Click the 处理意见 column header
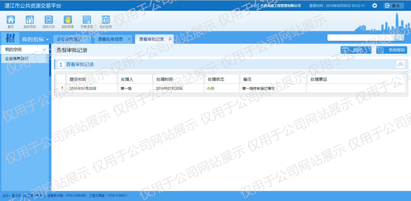 (357, 79)
